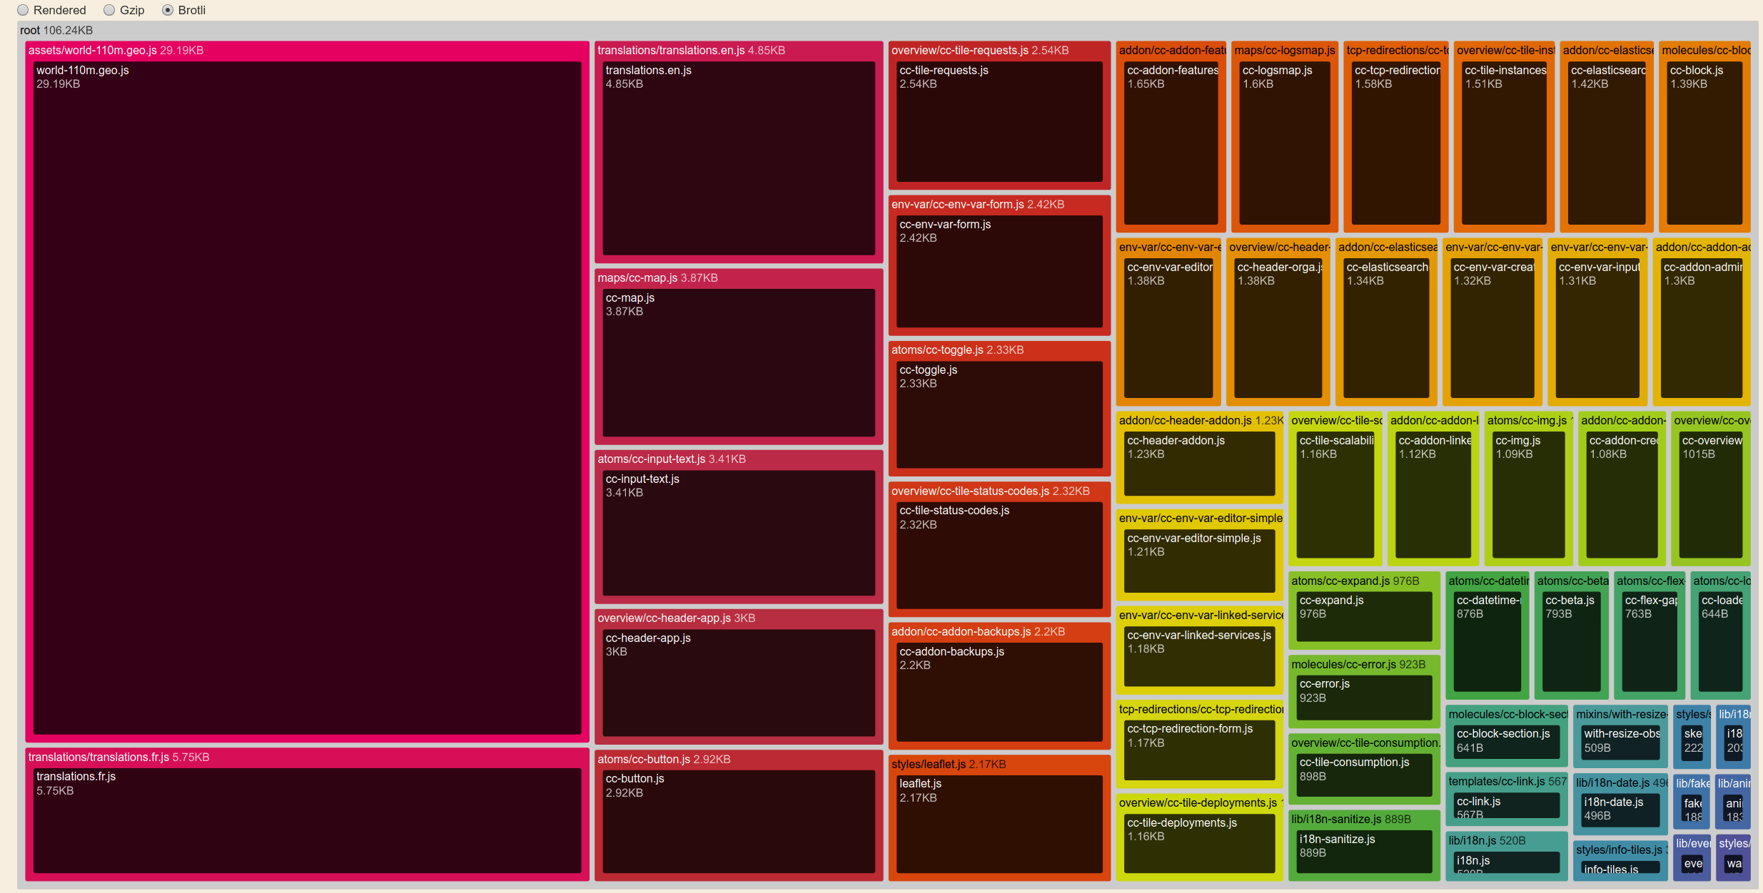The image size is (1763, 893).
Task: Select the Gzip size radio button
Action: click(108, 10)
